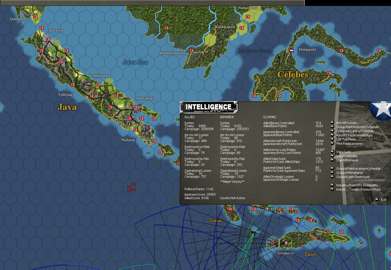Open Group Withdrawal Schedule
Screen dimensions: 391x270
click(x=355, y=131)
